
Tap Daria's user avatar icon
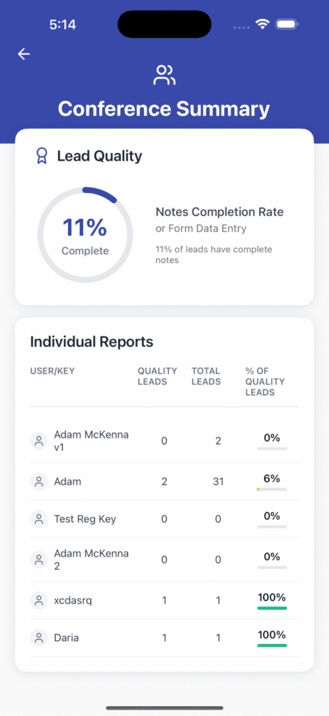coord(39,638)
